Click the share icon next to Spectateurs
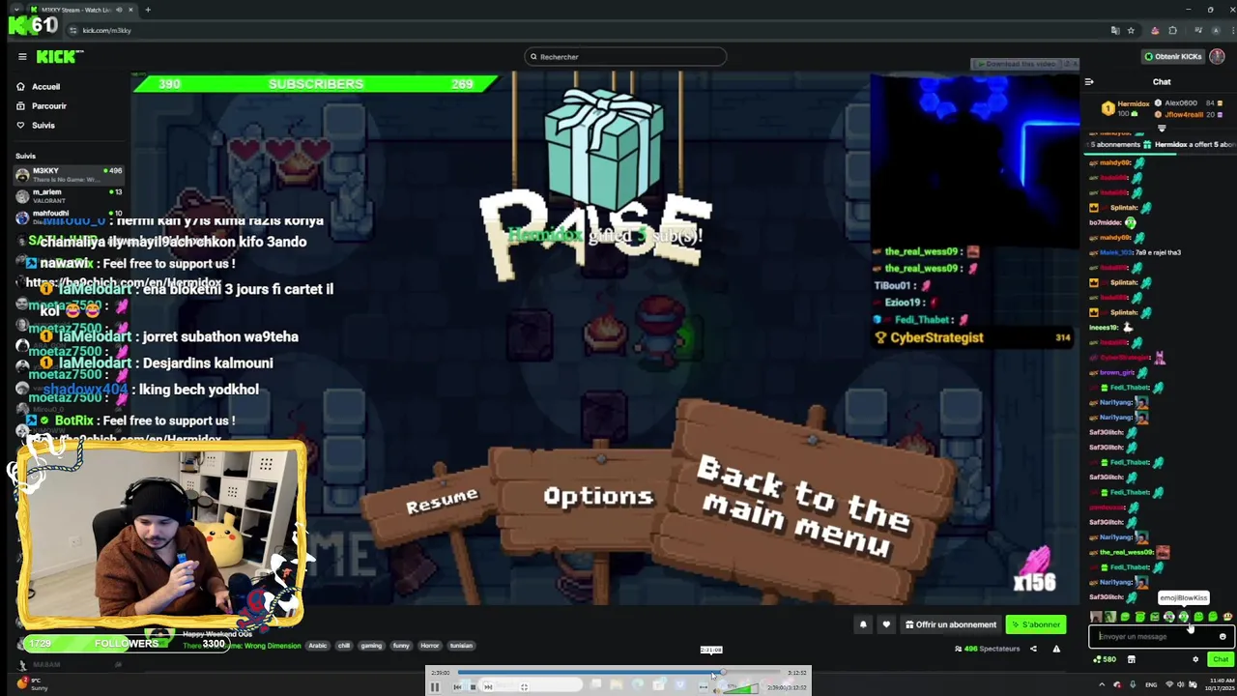 (x=1033, y=649)
